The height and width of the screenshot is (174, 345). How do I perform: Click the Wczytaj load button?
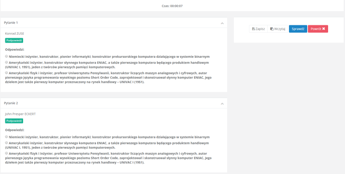click(278, 29)
